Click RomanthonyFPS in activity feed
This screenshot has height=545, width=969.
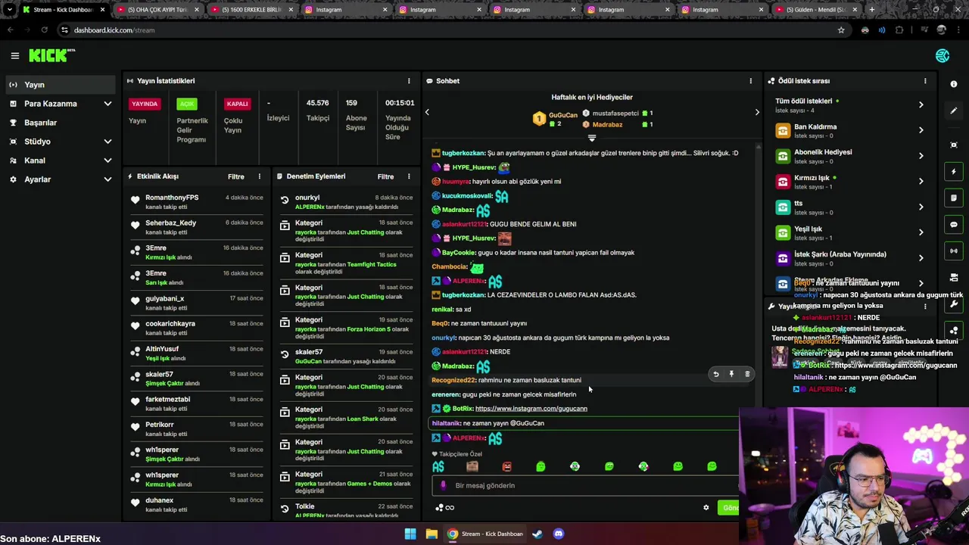pyautogui.click(x=172, y=198)
